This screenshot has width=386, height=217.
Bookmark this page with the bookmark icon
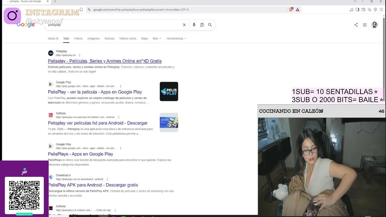(81, 10)
